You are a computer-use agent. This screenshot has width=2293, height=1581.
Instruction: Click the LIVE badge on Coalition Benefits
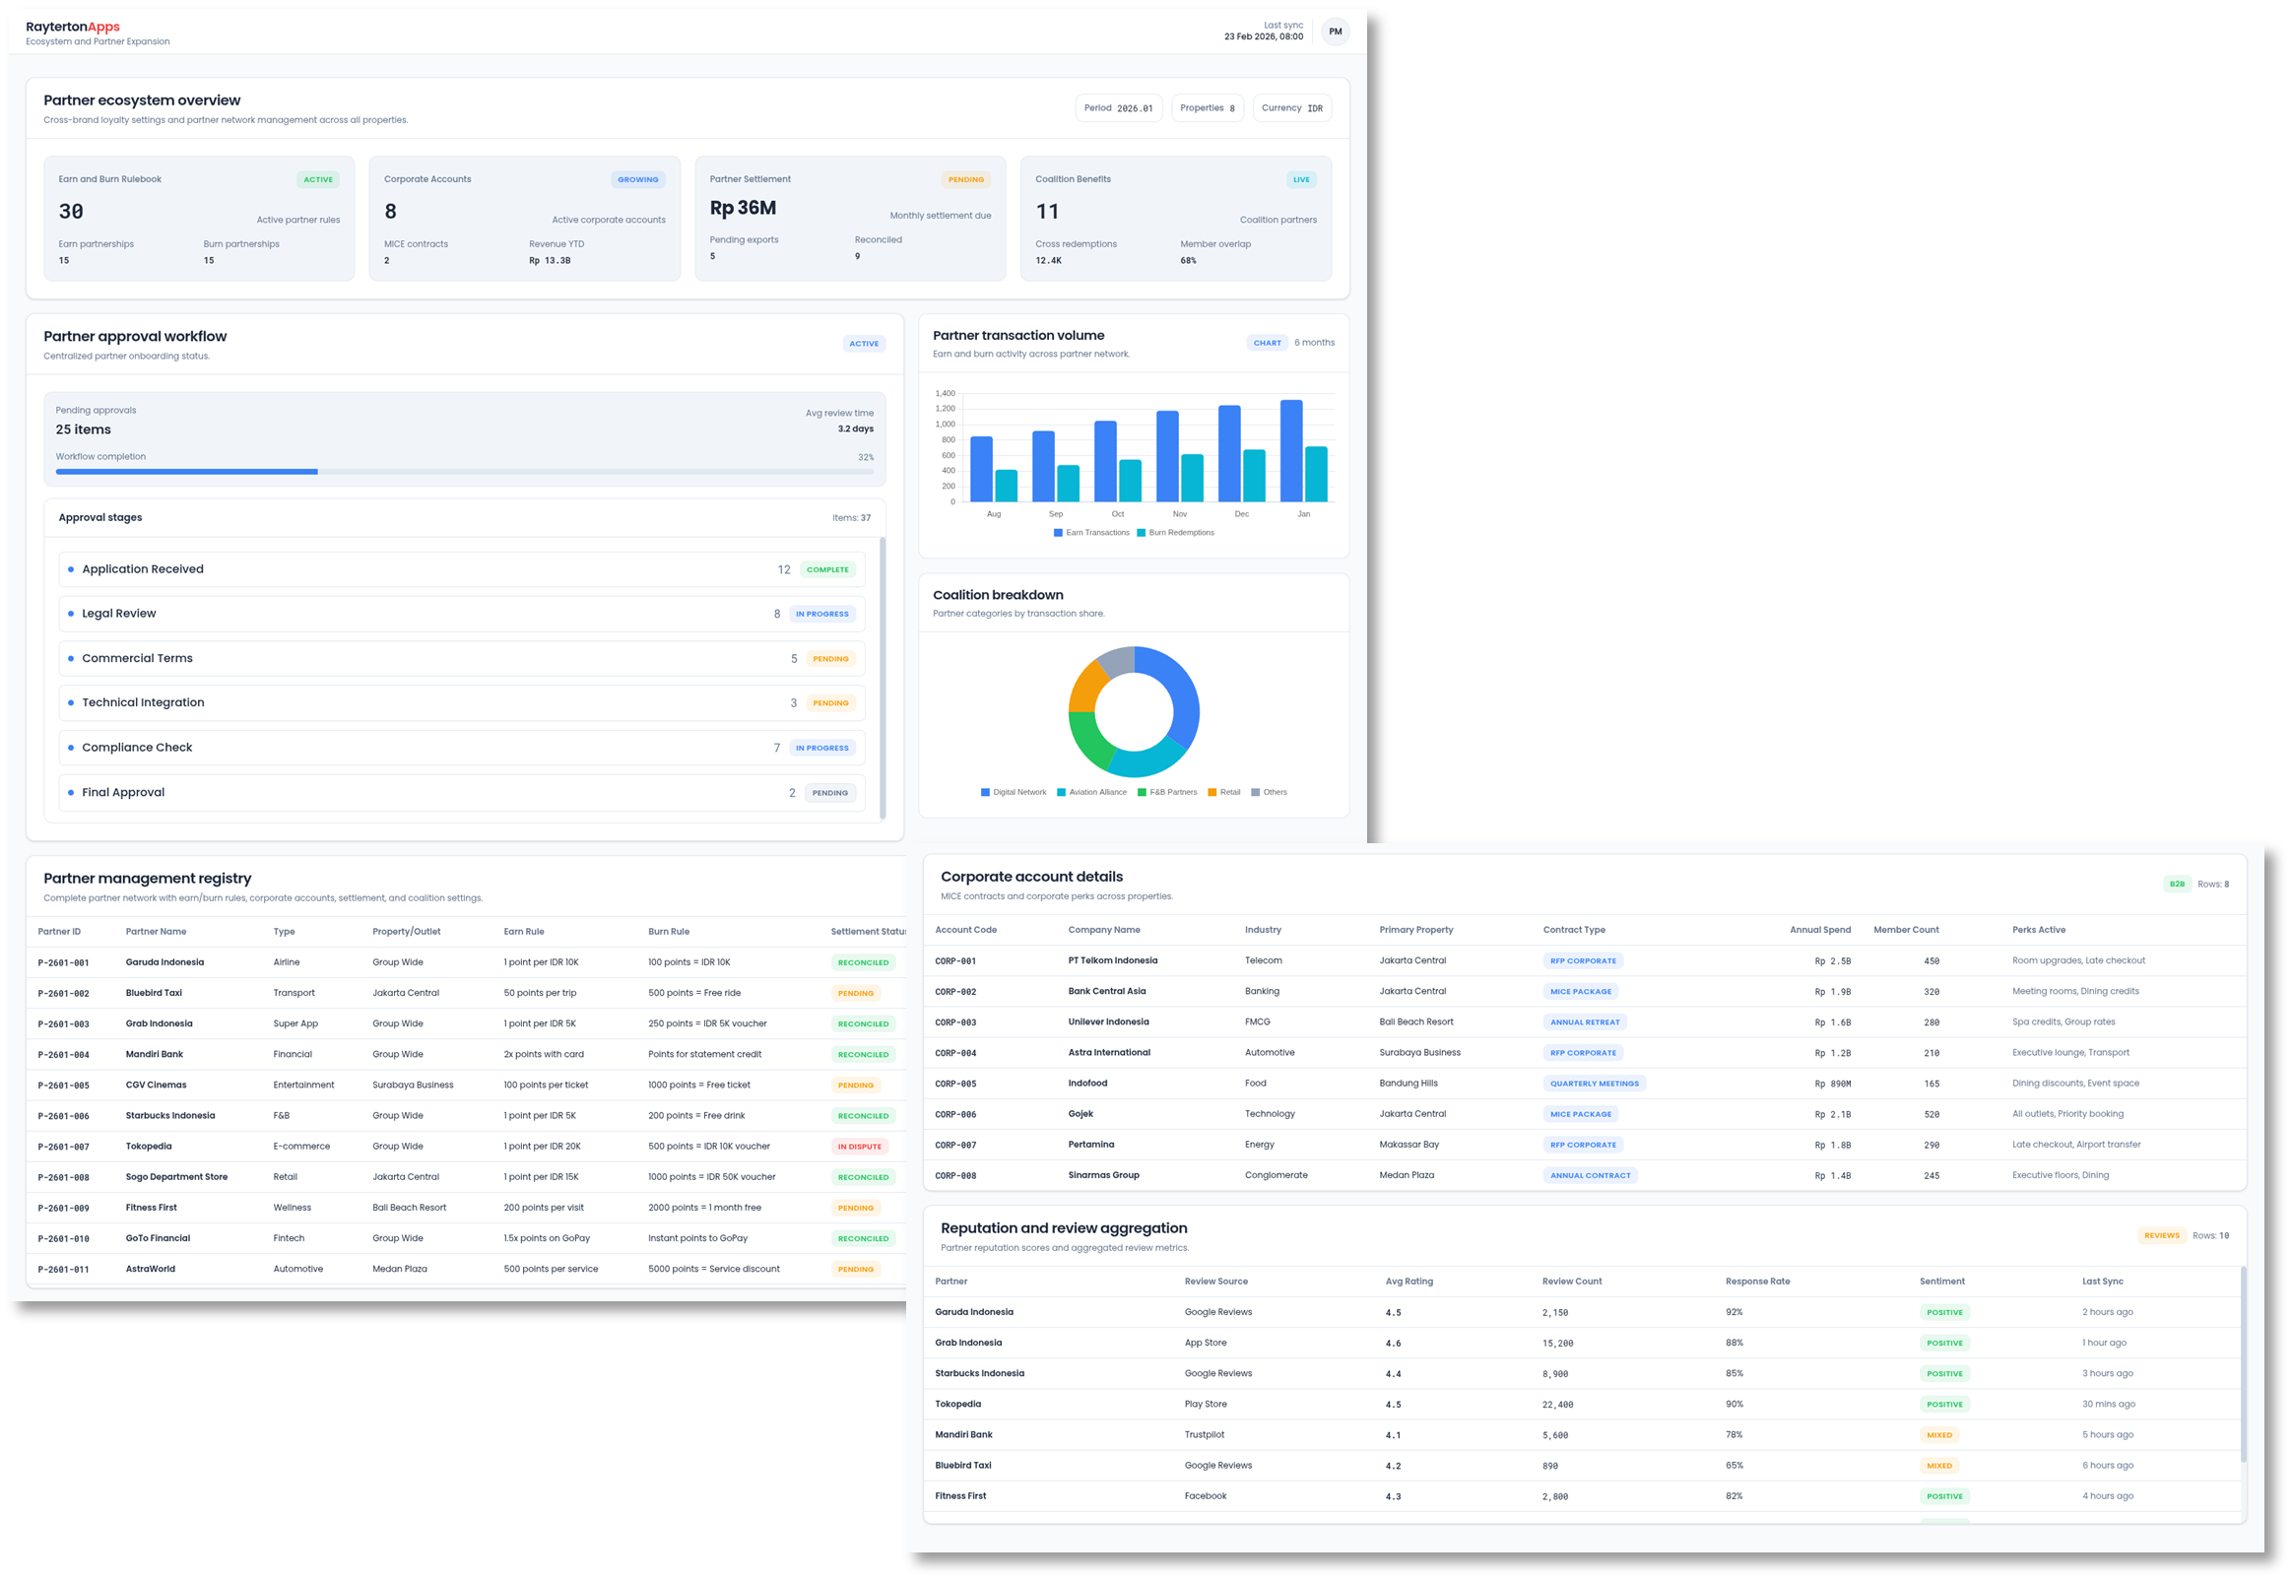click(1300, 179)
